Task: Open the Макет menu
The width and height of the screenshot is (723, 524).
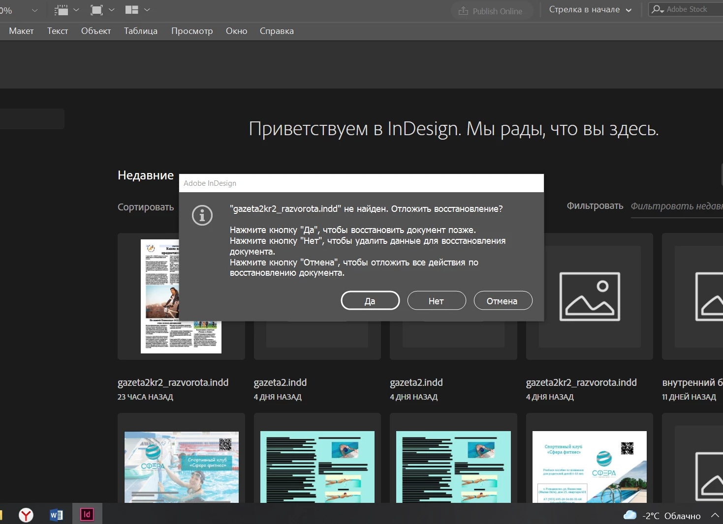Action: [21, 31]
